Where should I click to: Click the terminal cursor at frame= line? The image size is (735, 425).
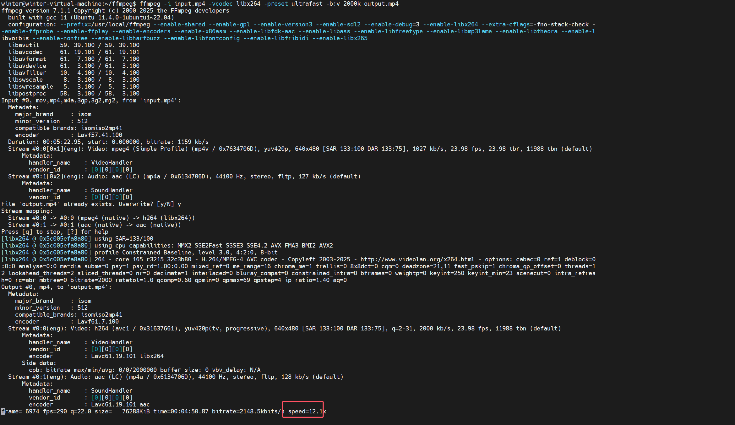click(x=3, y=411)
